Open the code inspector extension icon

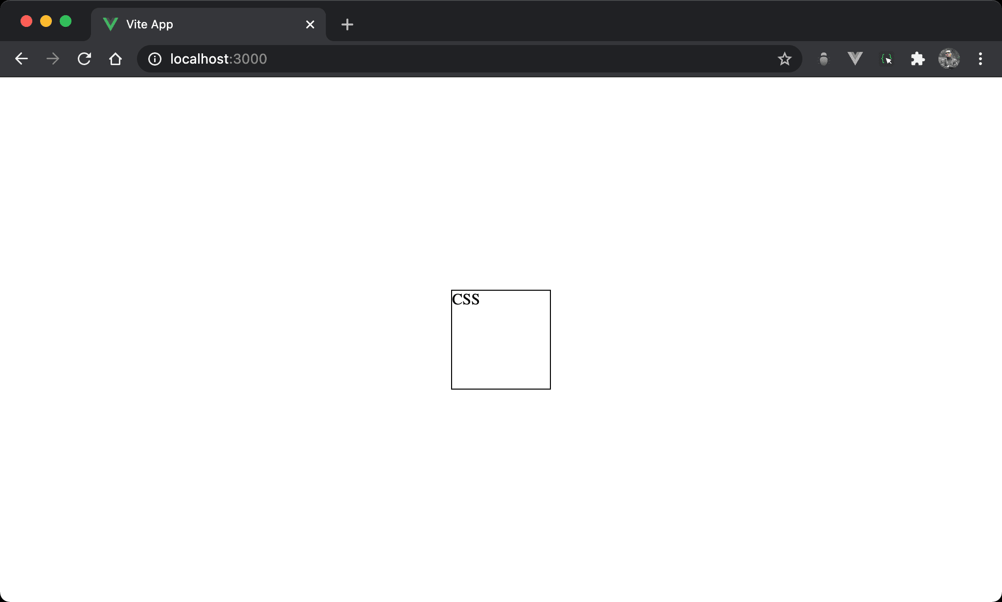click(887, 59)
